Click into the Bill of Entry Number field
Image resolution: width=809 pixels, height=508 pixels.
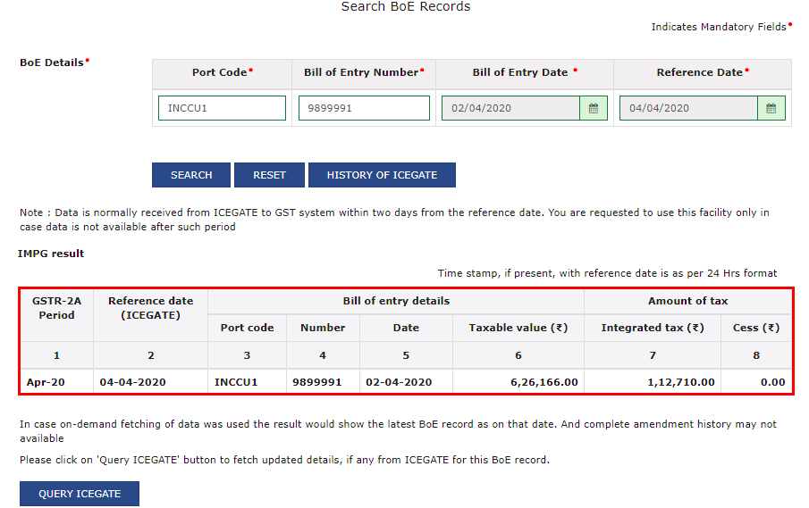pos(364,108)
